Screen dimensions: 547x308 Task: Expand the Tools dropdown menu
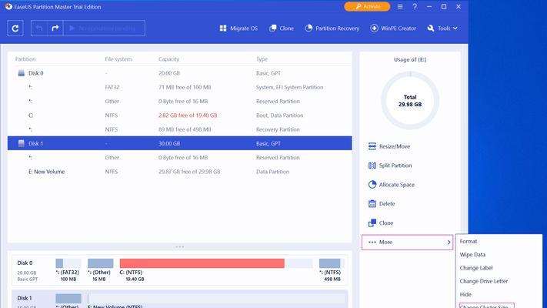[442, 28]
